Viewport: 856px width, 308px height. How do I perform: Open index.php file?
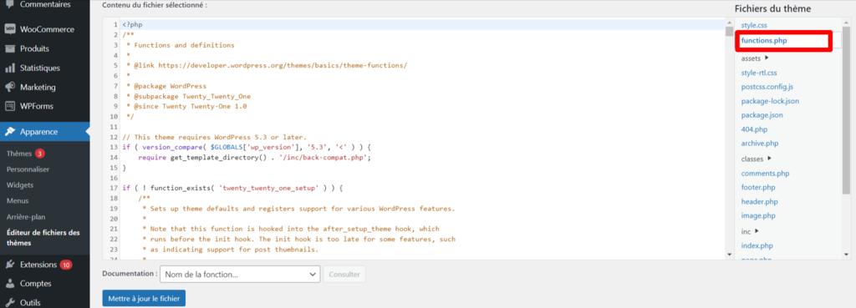[x=757, y=246]
